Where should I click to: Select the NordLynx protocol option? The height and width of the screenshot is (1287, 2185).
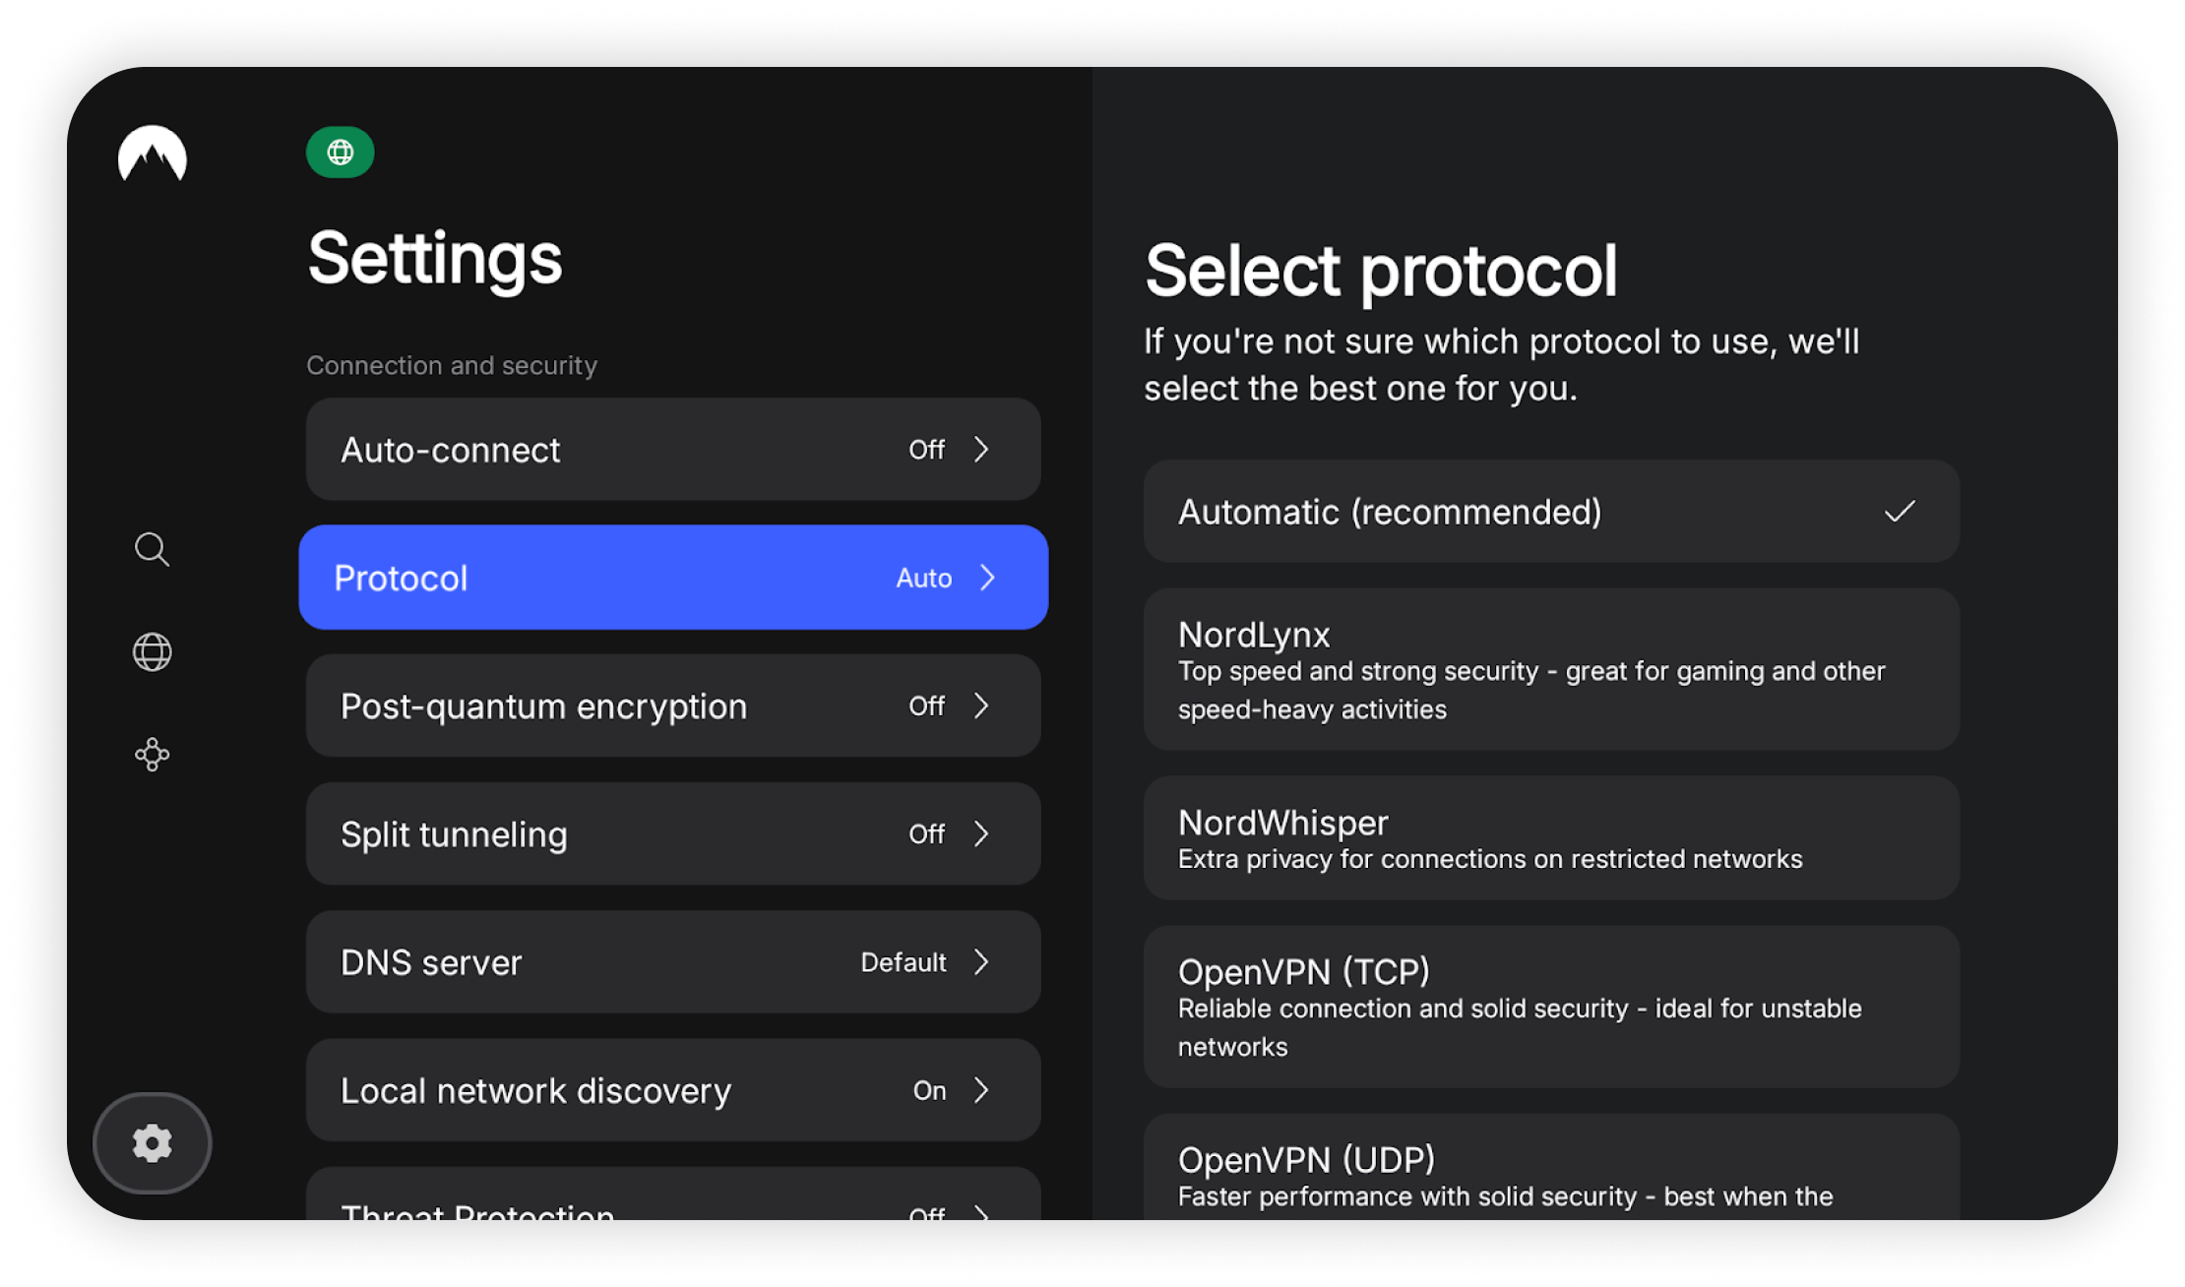pos(1550,669)
